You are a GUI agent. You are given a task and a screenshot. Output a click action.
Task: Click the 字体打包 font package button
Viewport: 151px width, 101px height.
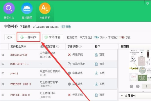point(53,37)
